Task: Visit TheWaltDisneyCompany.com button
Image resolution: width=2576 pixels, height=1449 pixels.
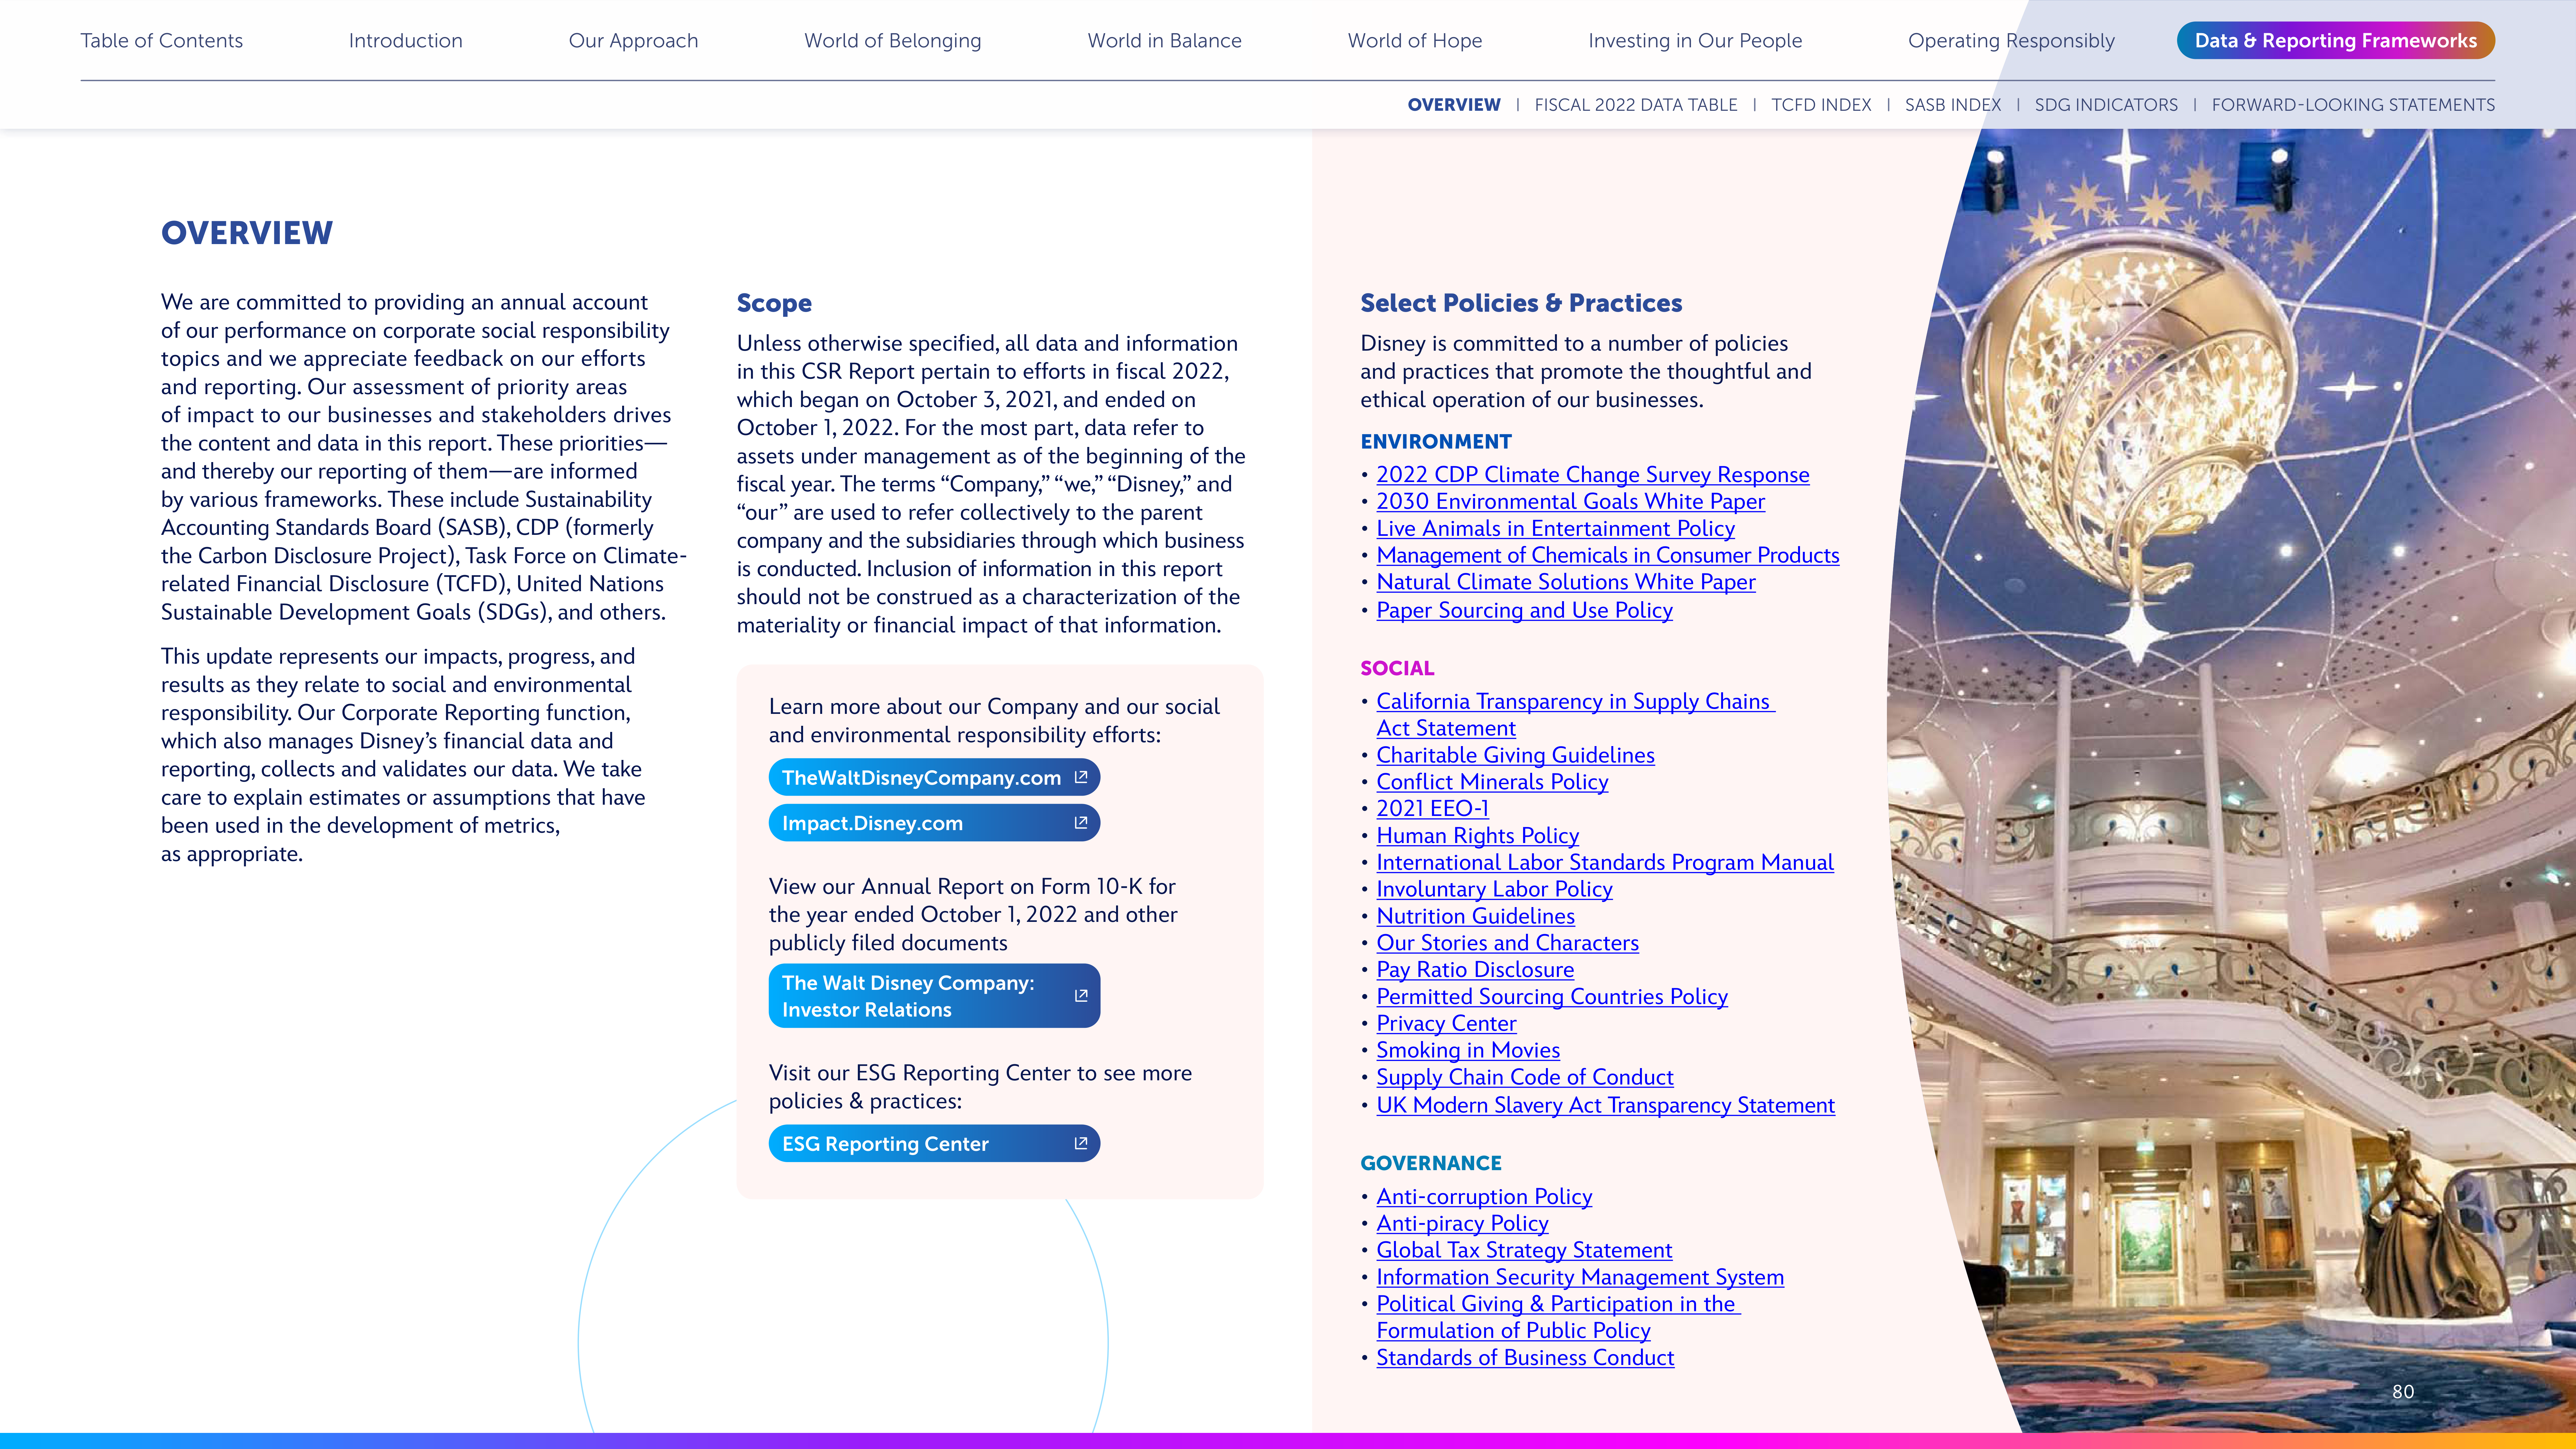Action: click(x=934, y=777)
